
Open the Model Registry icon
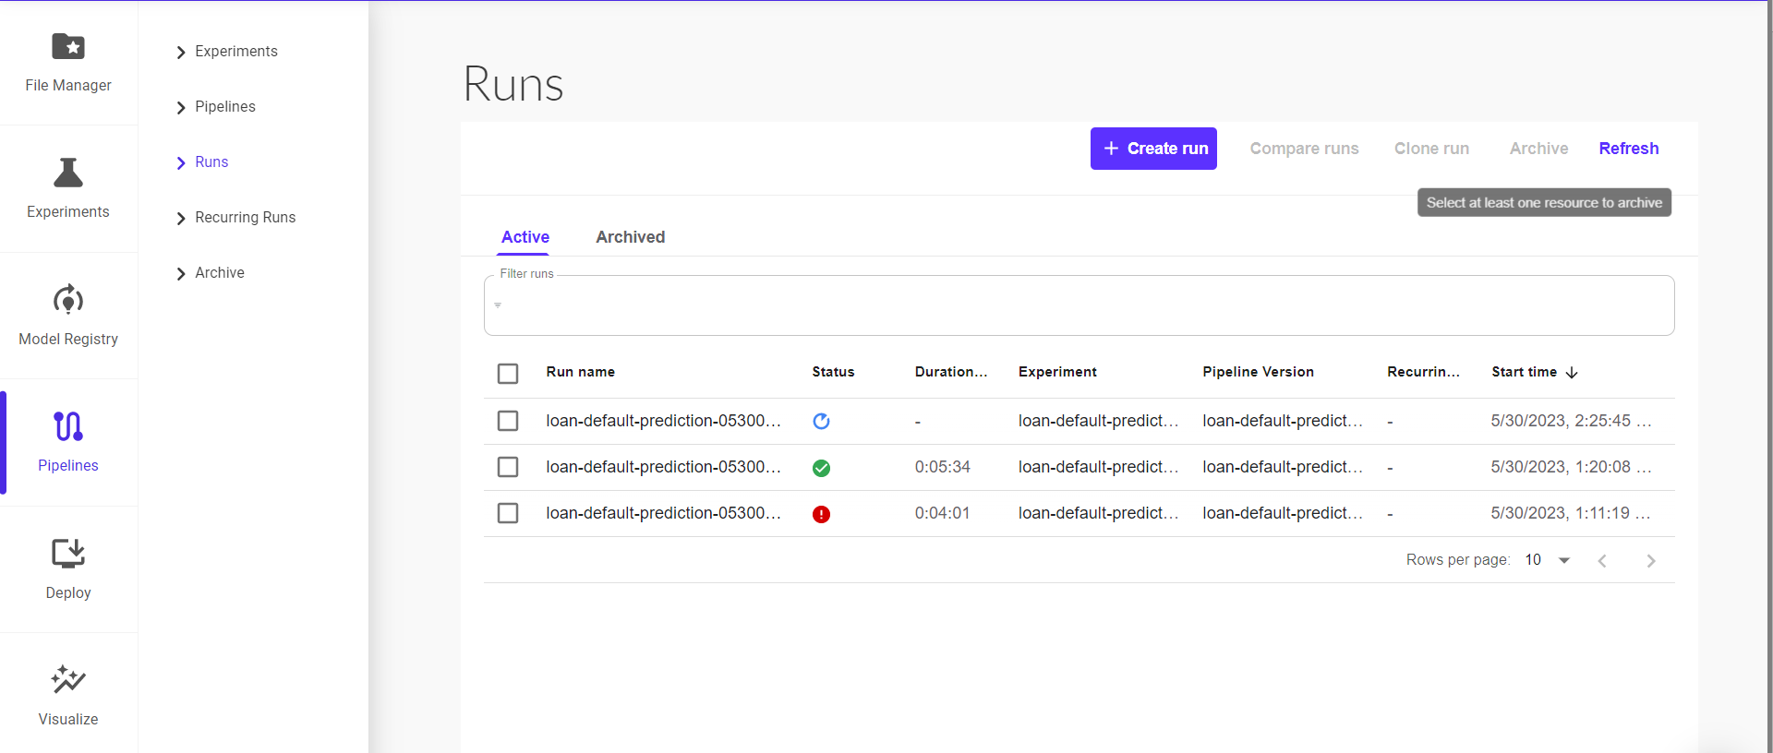coord(68,300)
